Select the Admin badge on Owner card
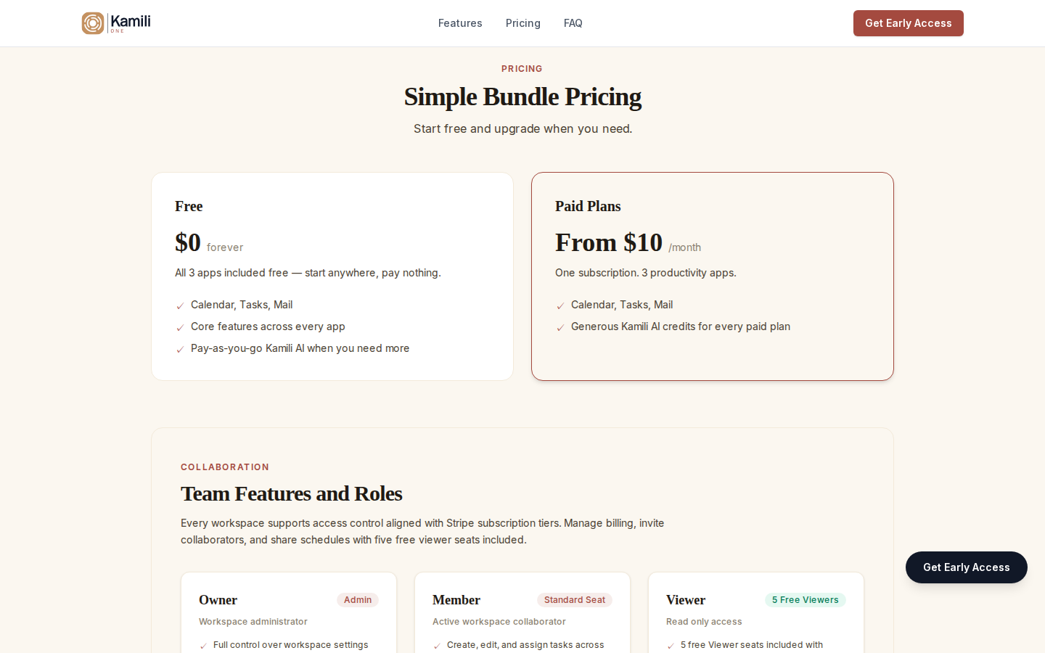Screen dimensions: 1045x653 (358, 600)
